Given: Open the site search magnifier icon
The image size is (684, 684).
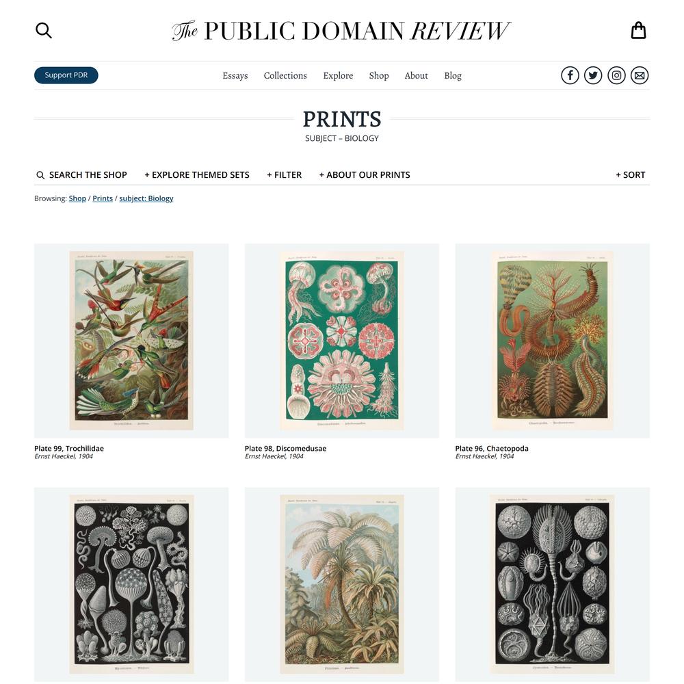Looking at the screenshot, I should pyautogui.click(x=44, y=31).
